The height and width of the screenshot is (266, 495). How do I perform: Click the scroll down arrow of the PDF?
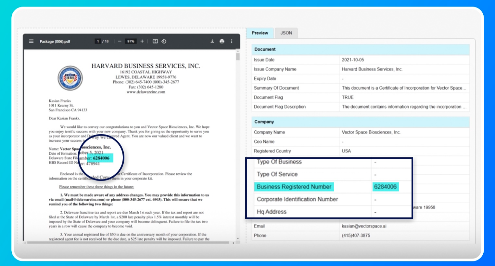pyautogui.click(x=238, y=238)
